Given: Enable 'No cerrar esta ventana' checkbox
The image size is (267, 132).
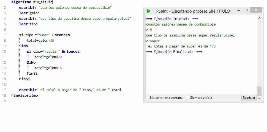Looking at the screenshot, I should click(148, 98).
